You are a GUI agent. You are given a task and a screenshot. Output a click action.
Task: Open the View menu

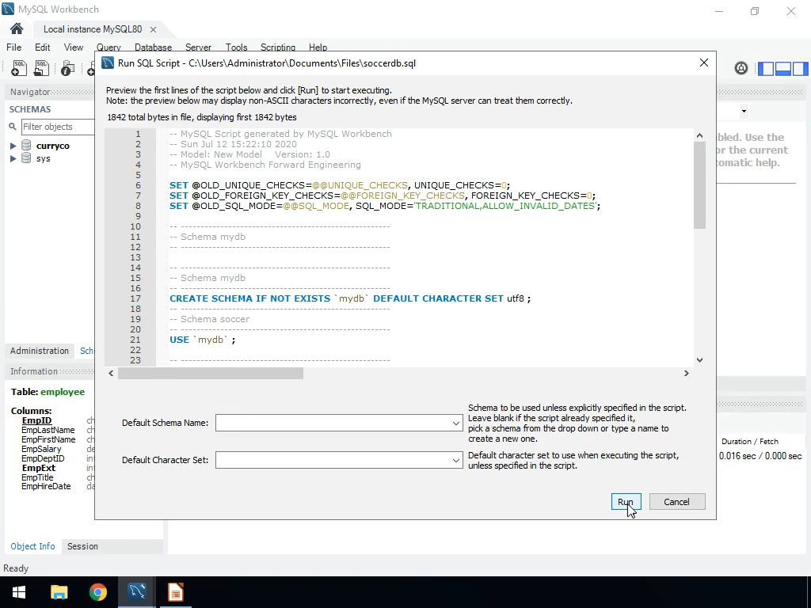pyautogui.click(x=74, y=47)
